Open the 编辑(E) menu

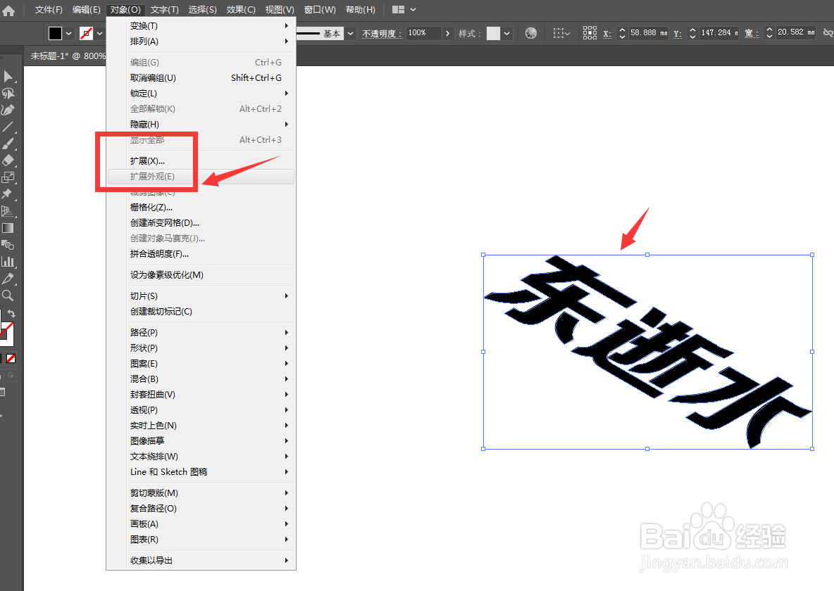tap(86, 10)
